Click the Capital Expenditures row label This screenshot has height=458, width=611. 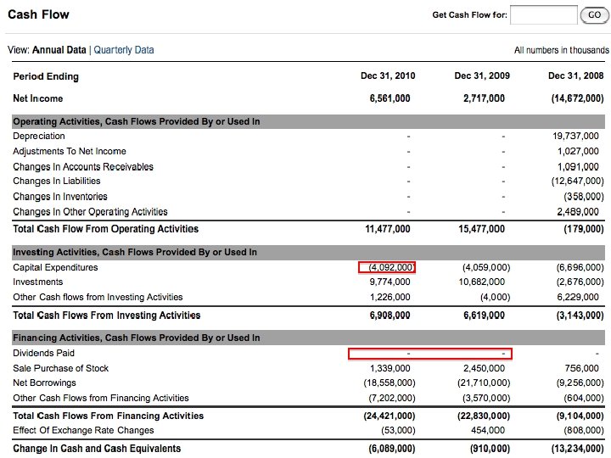tap(55, 267)
